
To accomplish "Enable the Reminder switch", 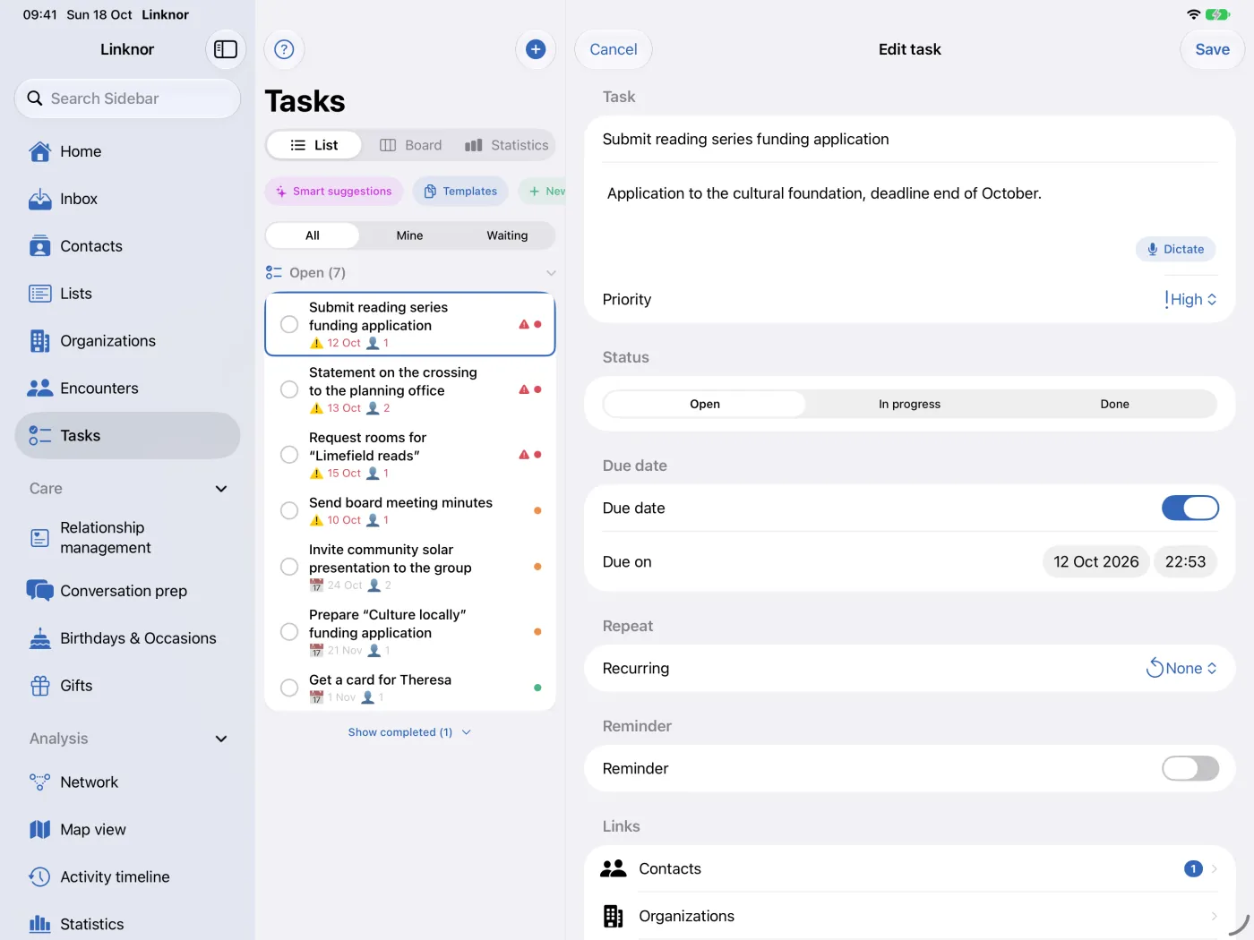I will (1190, 768).
